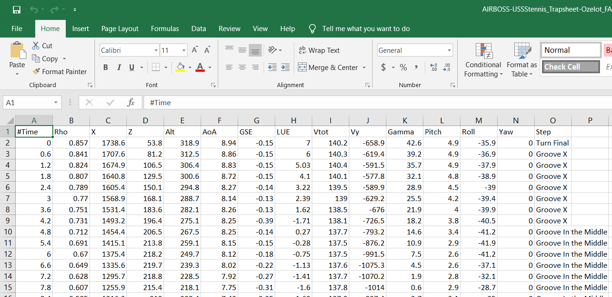Open the File menu
Image resolution: width=612 pixels, height=297 pixels.
[17, 29]
